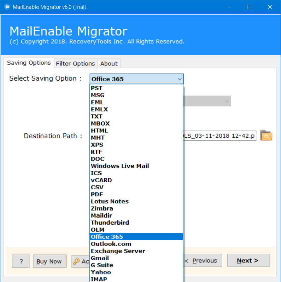Collapse the Select Saving Option dropdown arrow
281x282 pixels.
pyautogui.click(x=180, y=79)
